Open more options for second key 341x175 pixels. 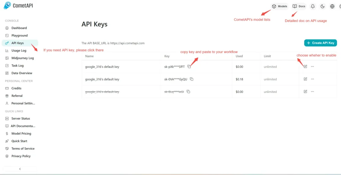312,79
